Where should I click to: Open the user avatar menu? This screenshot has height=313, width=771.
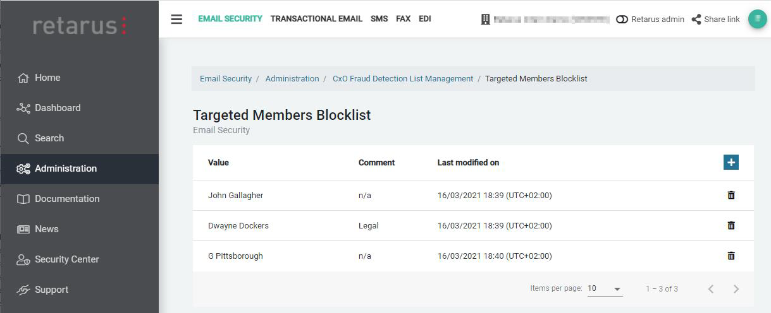(757, 19)
